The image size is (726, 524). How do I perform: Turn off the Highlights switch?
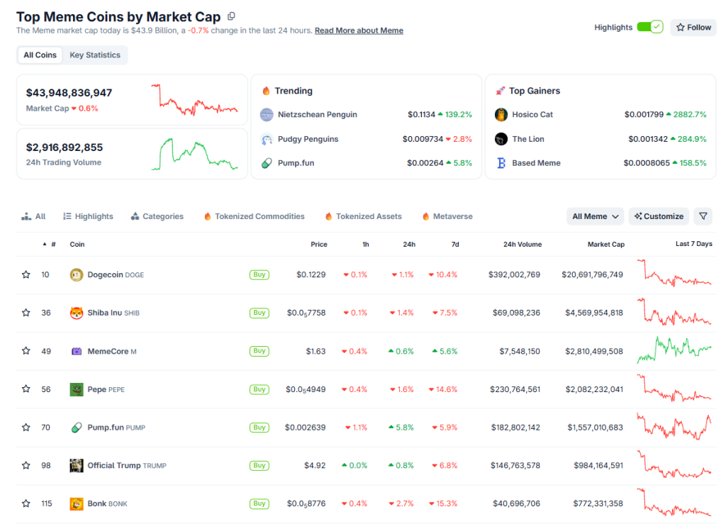coord(649,27)
